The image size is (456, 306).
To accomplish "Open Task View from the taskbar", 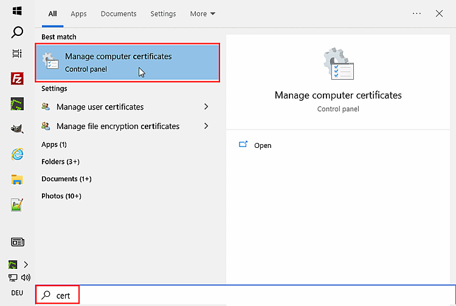I will click(17, 54).
